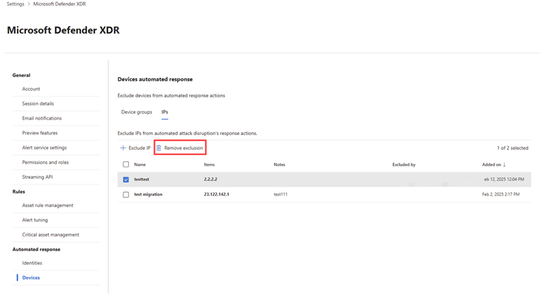Click the Notes column header

pos(279,165)
